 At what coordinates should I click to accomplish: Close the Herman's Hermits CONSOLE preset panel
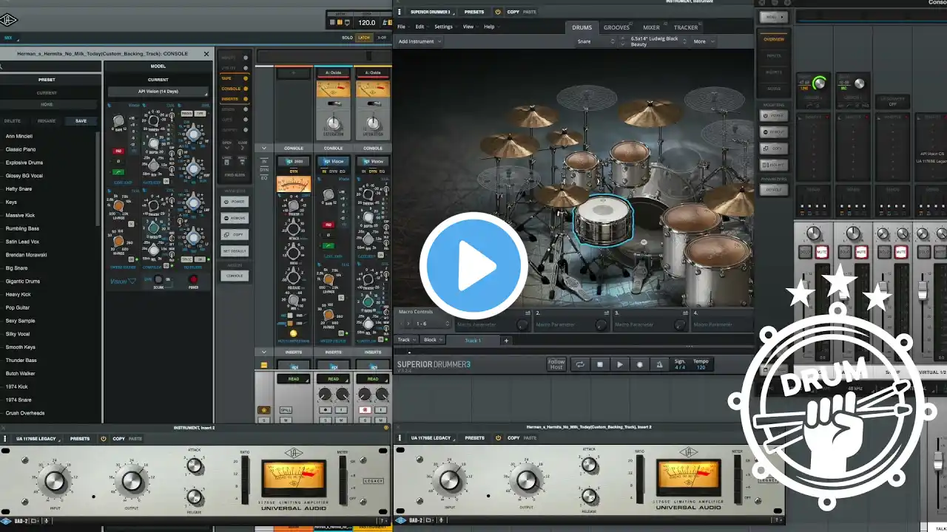pyautogui.click(x=206, y=54)
